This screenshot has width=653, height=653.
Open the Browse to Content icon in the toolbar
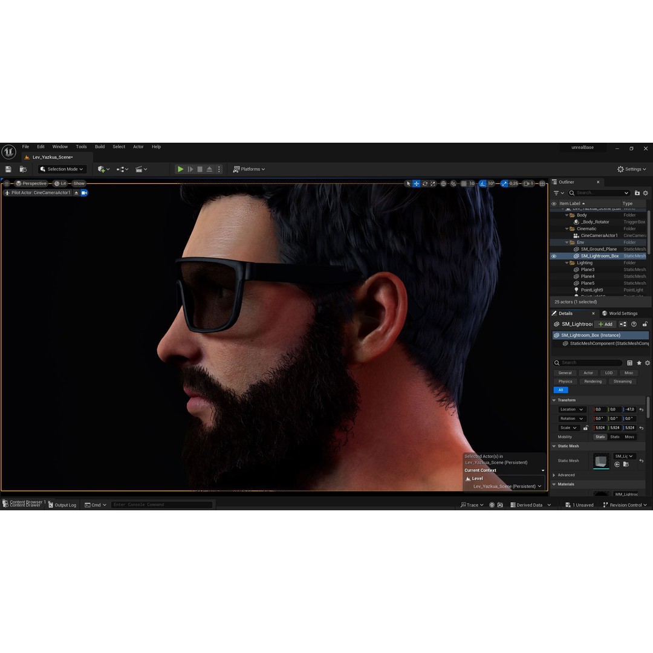point(23,169)
